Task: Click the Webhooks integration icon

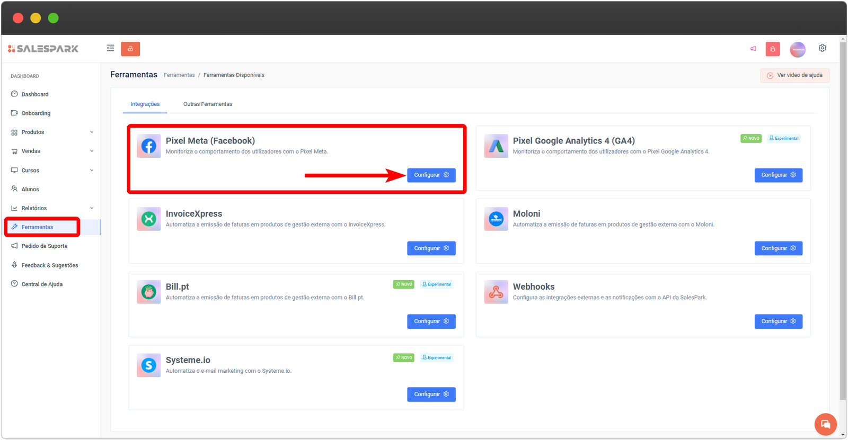Action: (x=496, y=292)
